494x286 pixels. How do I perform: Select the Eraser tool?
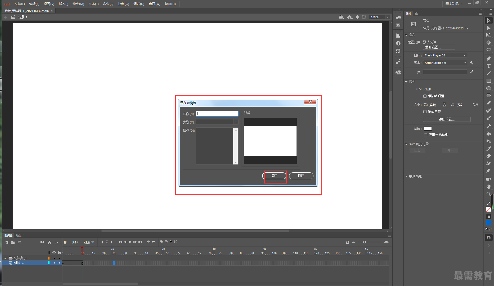click(x=489, y=156)
